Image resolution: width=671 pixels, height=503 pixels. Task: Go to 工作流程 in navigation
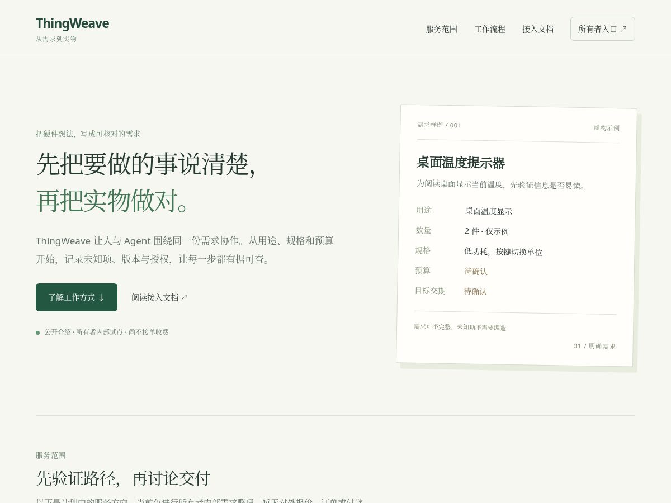point(490,29)
